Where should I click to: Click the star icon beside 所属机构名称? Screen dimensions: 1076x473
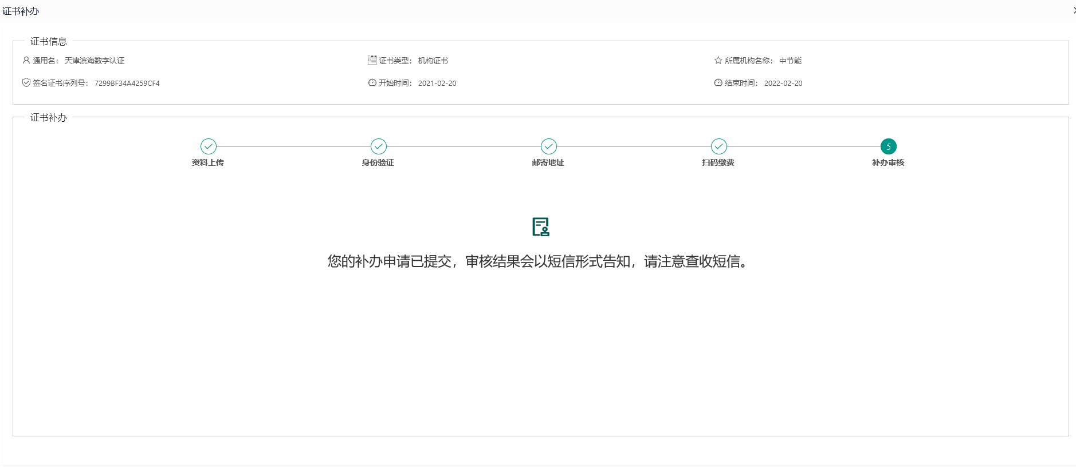coord(718,60)
